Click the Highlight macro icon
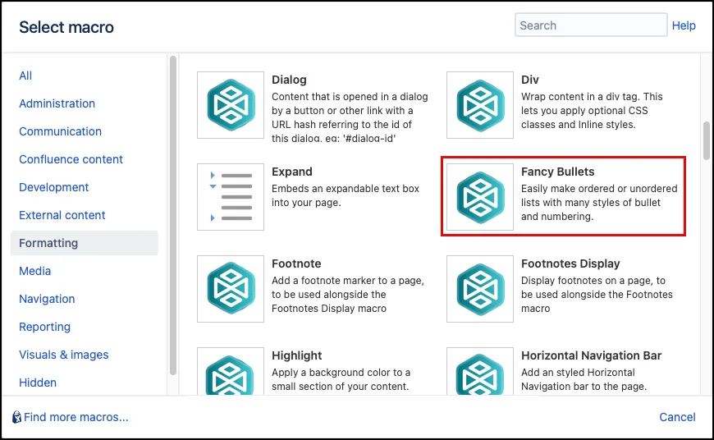This screenshot has height=440, width=714. click(x=231, y=371)
